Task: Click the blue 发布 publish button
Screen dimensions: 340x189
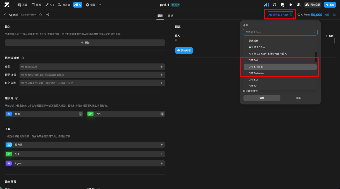Action: point(330,5)
